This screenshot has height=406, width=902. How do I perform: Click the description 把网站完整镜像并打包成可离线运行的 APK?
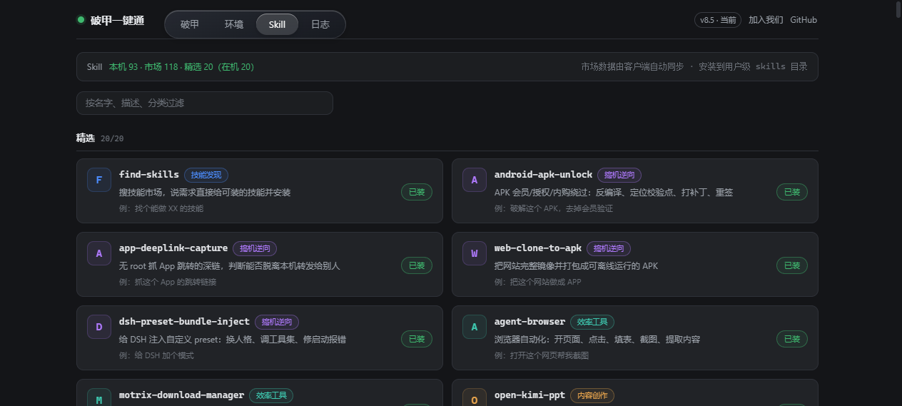click(x=577, y=266)
